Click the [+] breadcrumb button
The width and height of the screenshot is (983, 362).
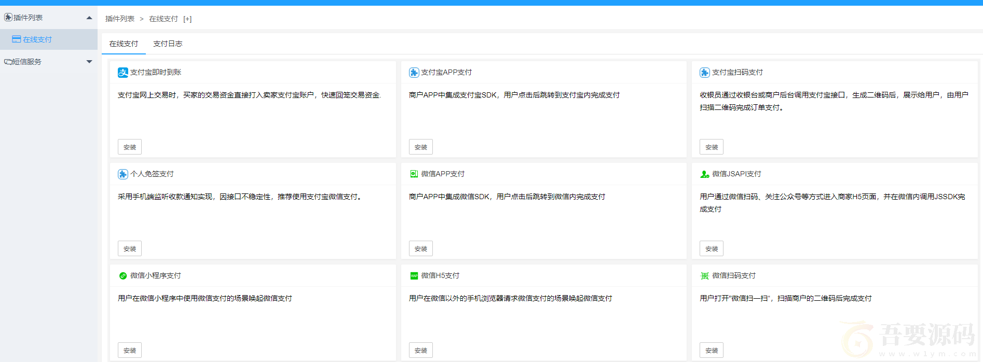click(187, 19)
